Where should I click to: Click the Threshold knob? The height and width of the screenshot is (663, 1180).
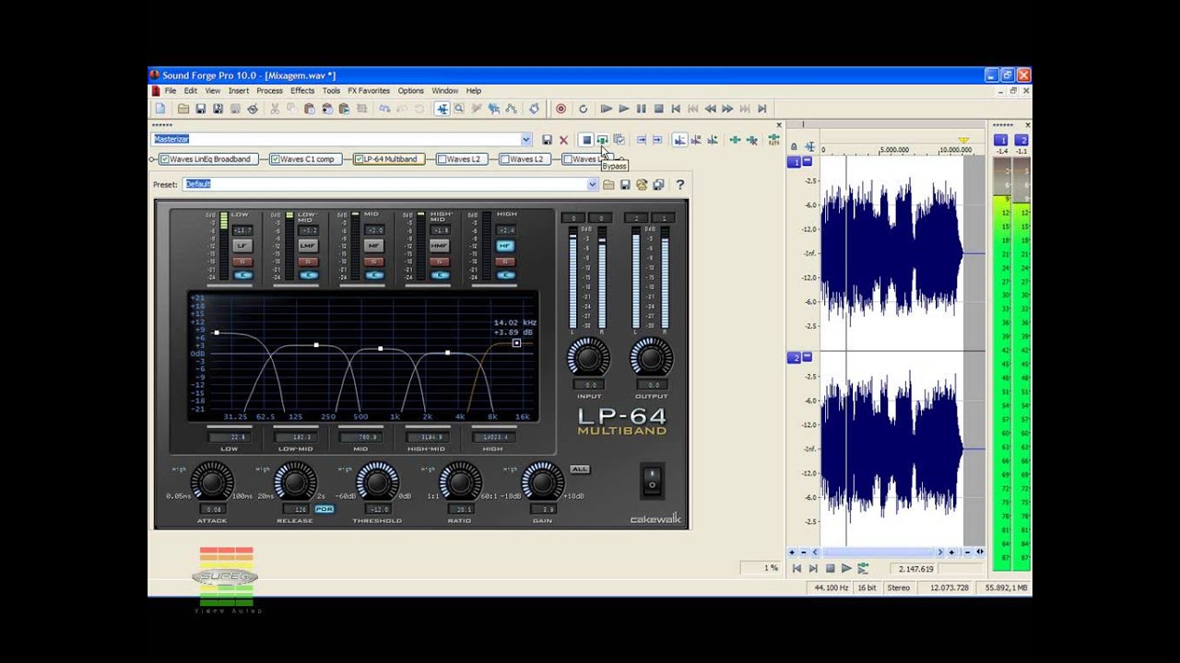click(x=377, y=482)
